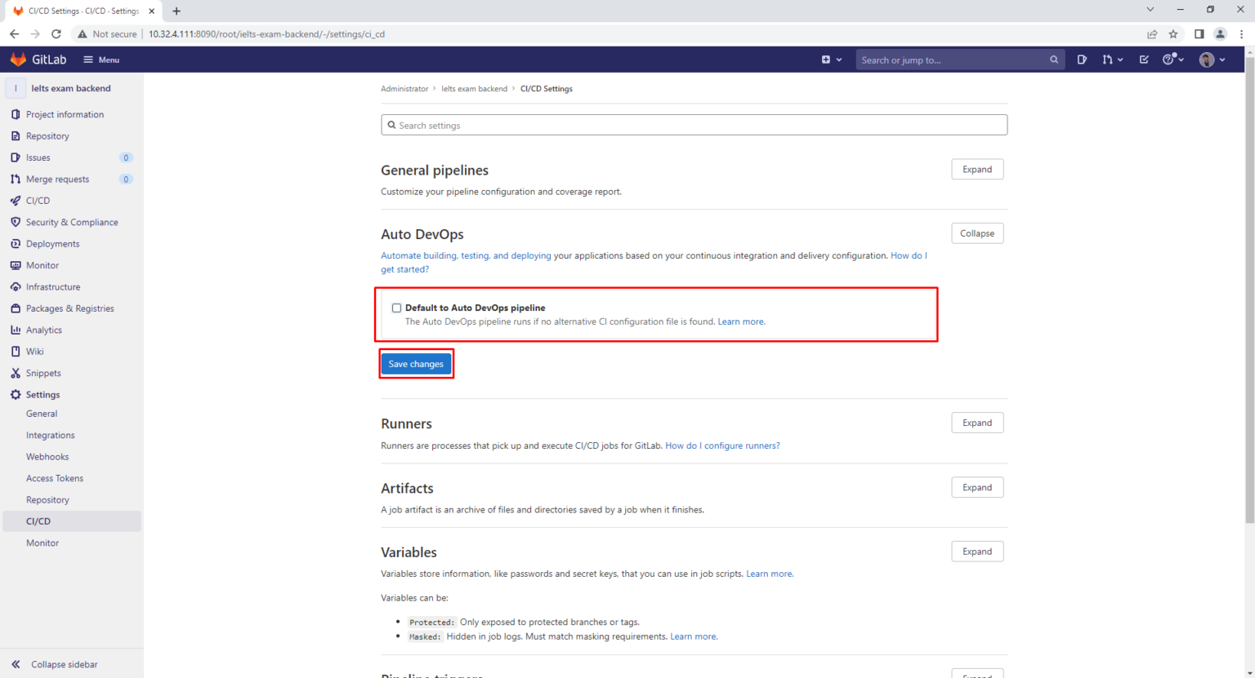Expand the General pipelines section
This screenshot has height=678, width=1255.
[x=977, y=170]
